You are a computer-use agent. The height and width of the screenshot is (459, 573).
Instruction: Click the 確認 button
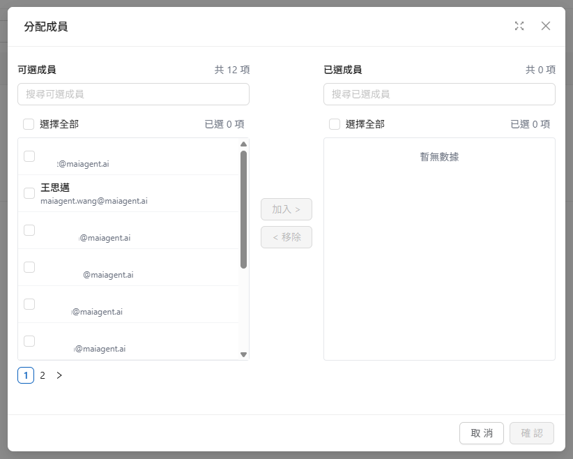(x=532, y=433)
